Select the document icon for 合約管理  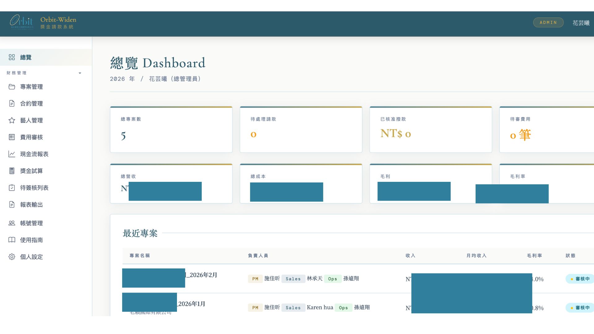pos(12,103)
